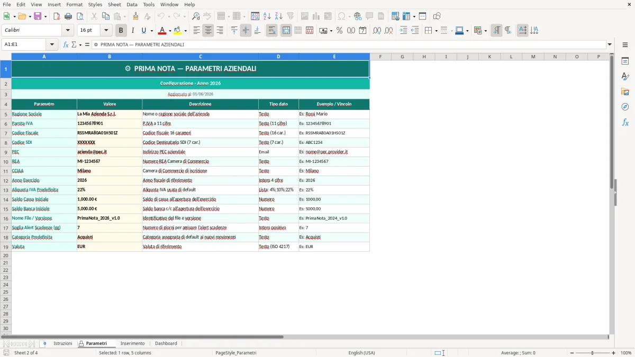This screenshot has width=635, height=357.
Task: Toggle align left
Action: (196, 31)
